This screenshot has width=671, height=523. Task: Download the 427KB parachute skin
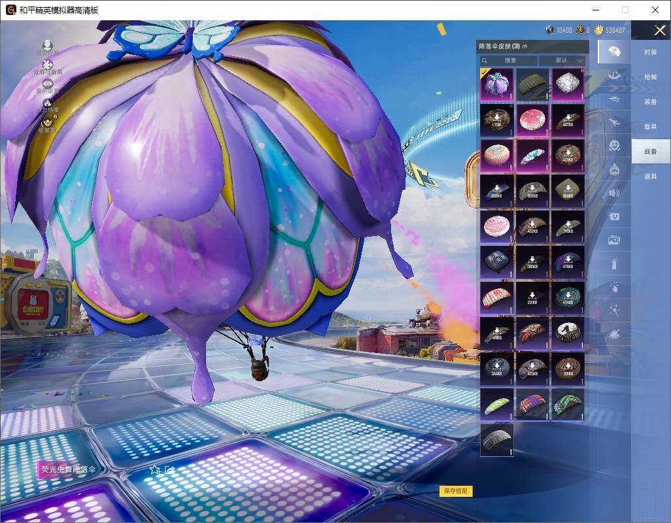coord(568,156)
